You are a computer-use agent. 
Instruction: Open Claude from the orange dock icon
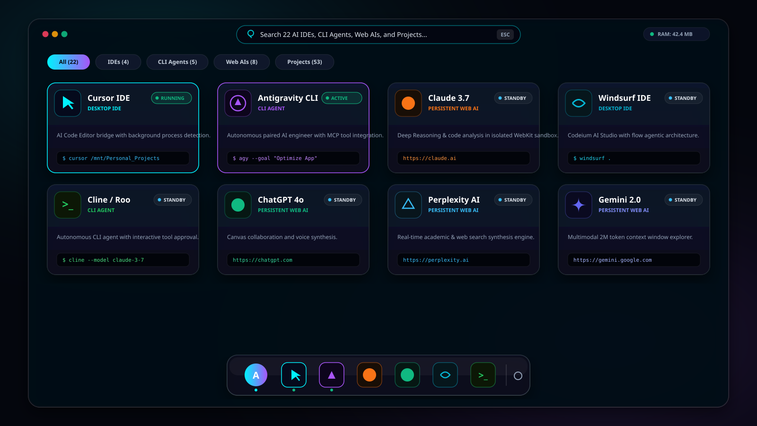[370, 375]
